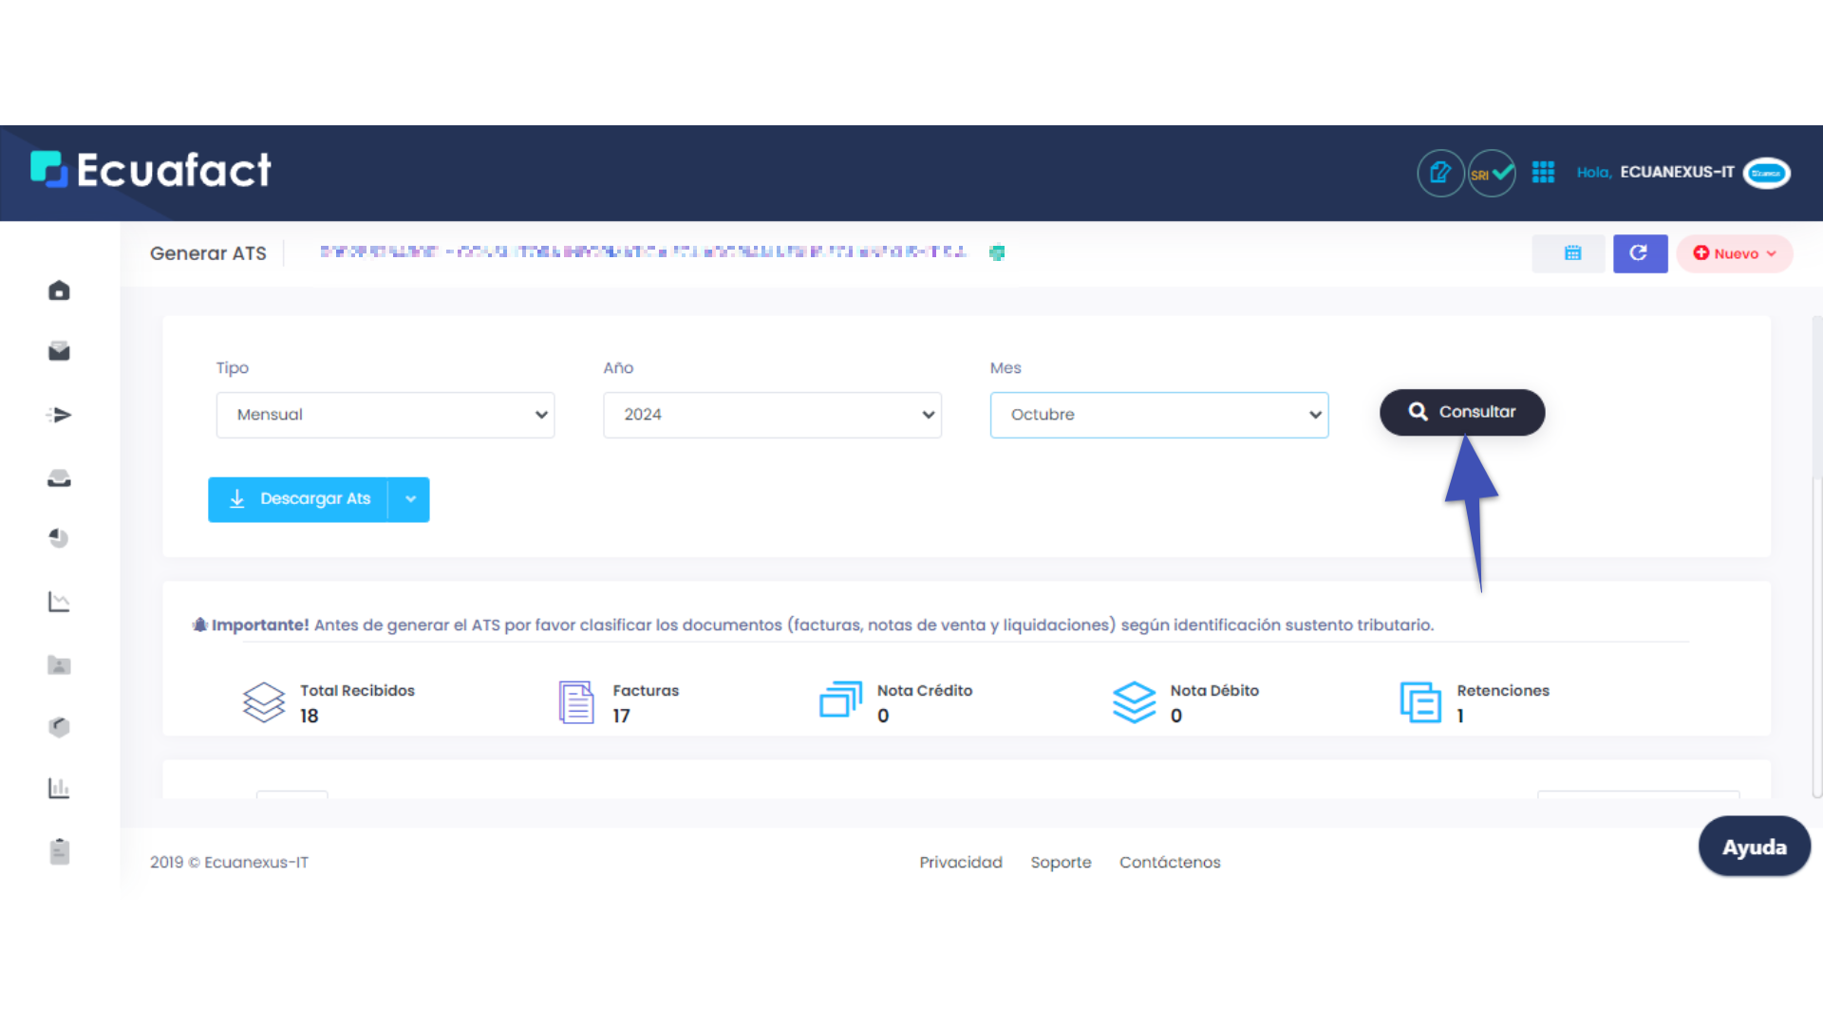The width and height of the screenshot is (1823, 1025).
Task: Open the clipboard sidebar icon
Action: pyautogui.click(x=59, y=851)
